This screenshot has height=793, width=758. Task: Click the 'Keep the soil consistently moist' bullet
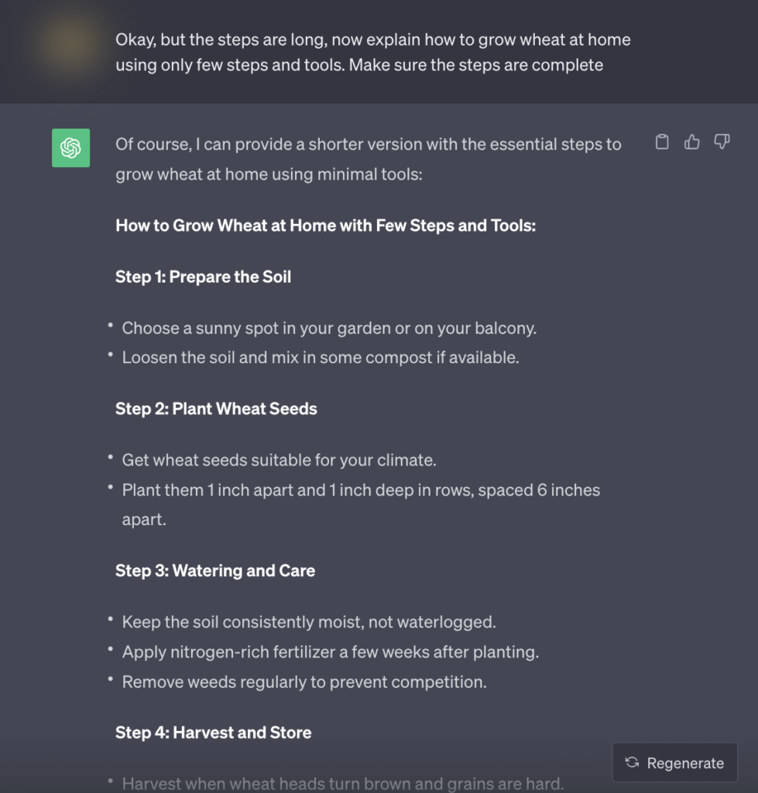click(308, 622)
